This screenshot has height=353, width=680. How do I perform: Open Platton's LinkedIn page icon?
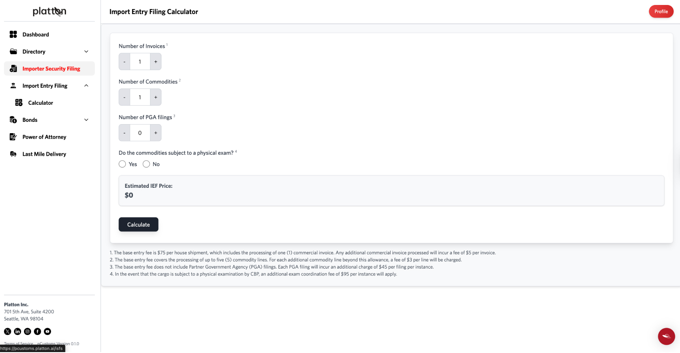click(x=17, y=331)
